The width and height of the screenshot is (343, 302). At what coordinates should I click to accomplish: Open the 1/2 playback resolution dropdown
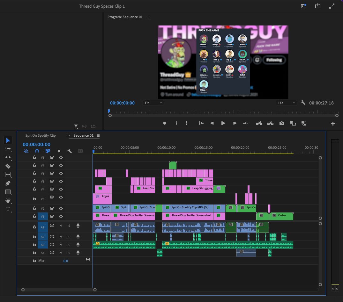286,103
